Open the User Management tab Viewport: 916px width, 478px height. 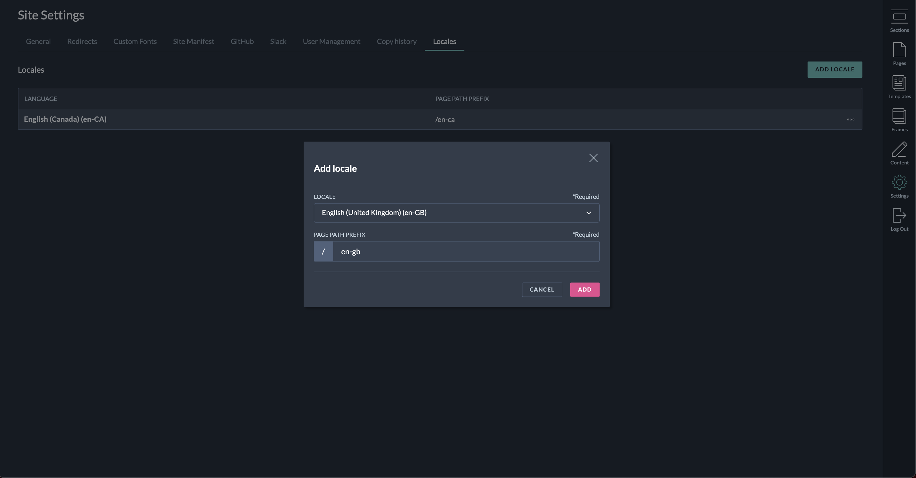[x=331, y=41]
